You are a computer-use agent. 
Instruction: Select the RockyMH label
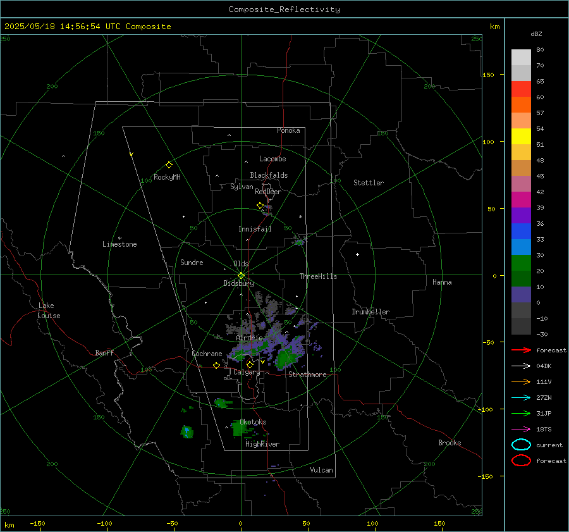167,177
